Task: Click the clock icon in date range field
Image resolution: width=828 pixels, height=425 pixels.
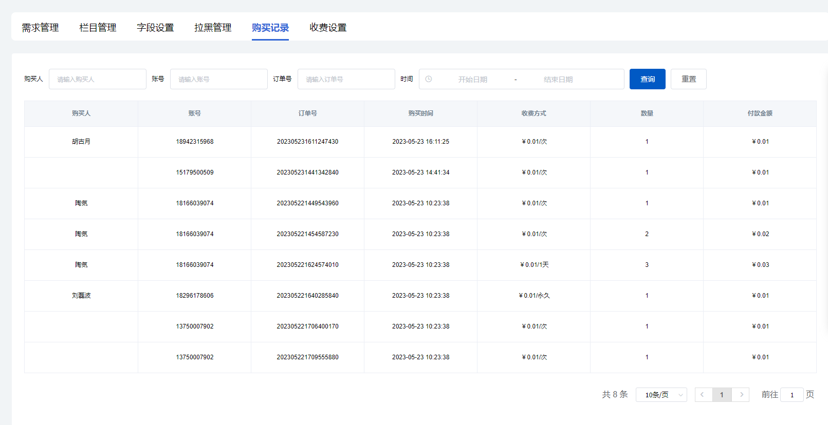Action: coord(429,79)
